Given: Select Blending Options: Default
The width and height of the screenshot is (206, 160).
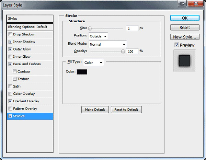Looking at the screenshot, I should click(x=30, y=27).
